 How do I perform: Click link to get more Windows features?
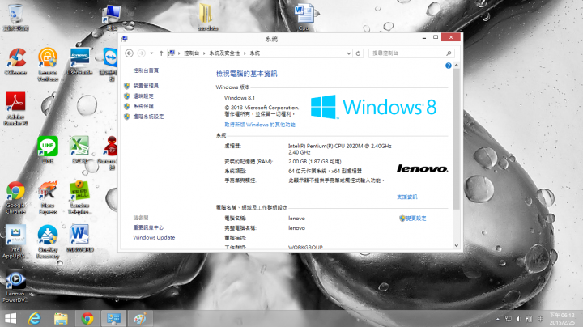(260, 125)
